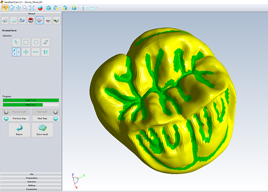Choose the magnifier zoom tool
This screenshot has height=192, width=268.
(x=25, y=8)
